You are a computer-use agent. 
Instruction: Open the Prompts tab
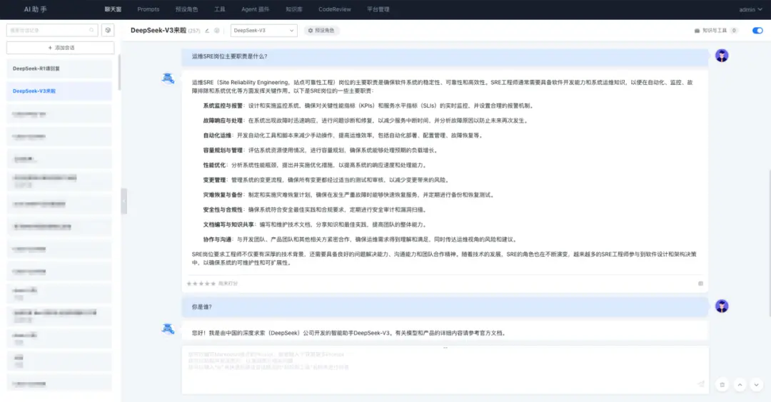(148, 9)
